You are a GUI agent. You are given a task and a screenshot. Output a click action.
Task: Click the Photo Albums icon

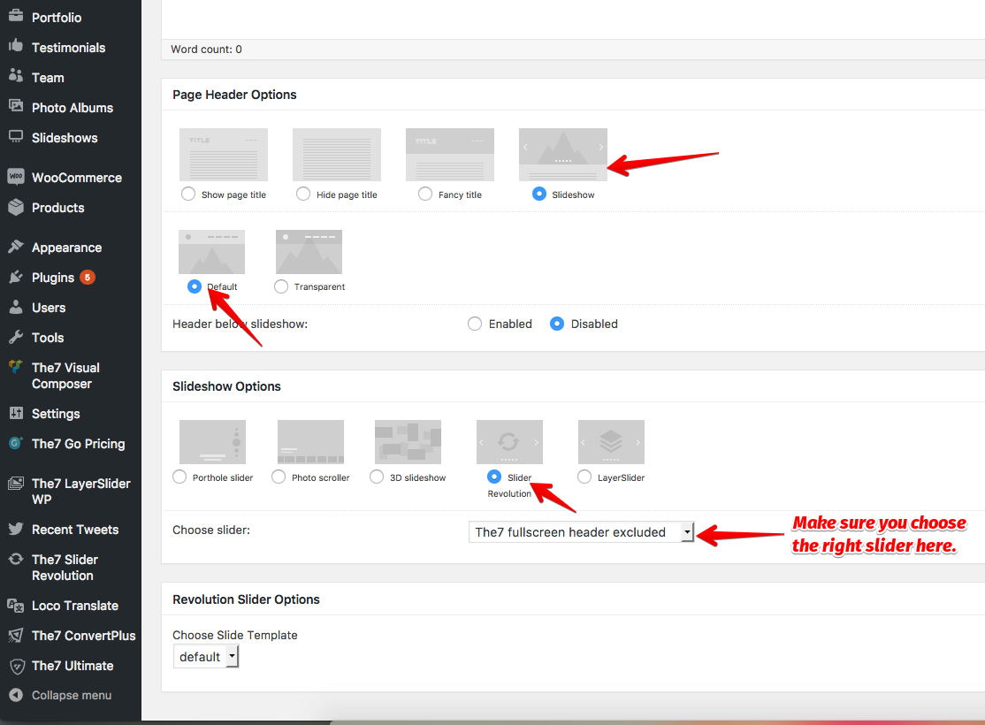[16, 106]
